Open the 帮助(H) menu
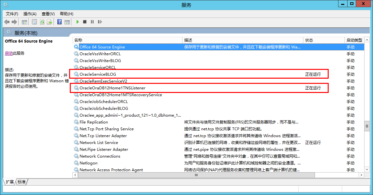The width and height of the screenshot is (373, 195). pyautogui.click(x=67, y=14)
